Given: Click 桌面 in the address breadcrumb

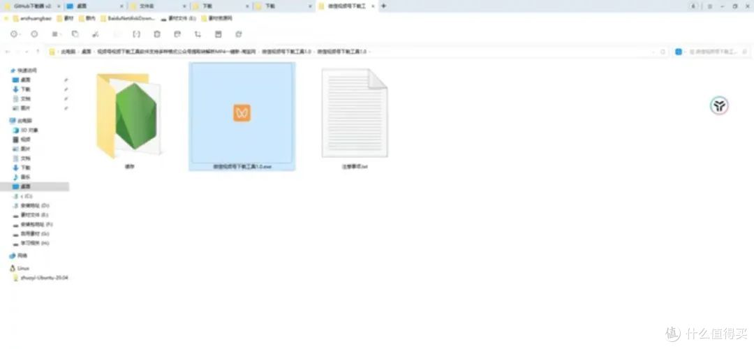Looking at the screenshot, I should [86, 52].
